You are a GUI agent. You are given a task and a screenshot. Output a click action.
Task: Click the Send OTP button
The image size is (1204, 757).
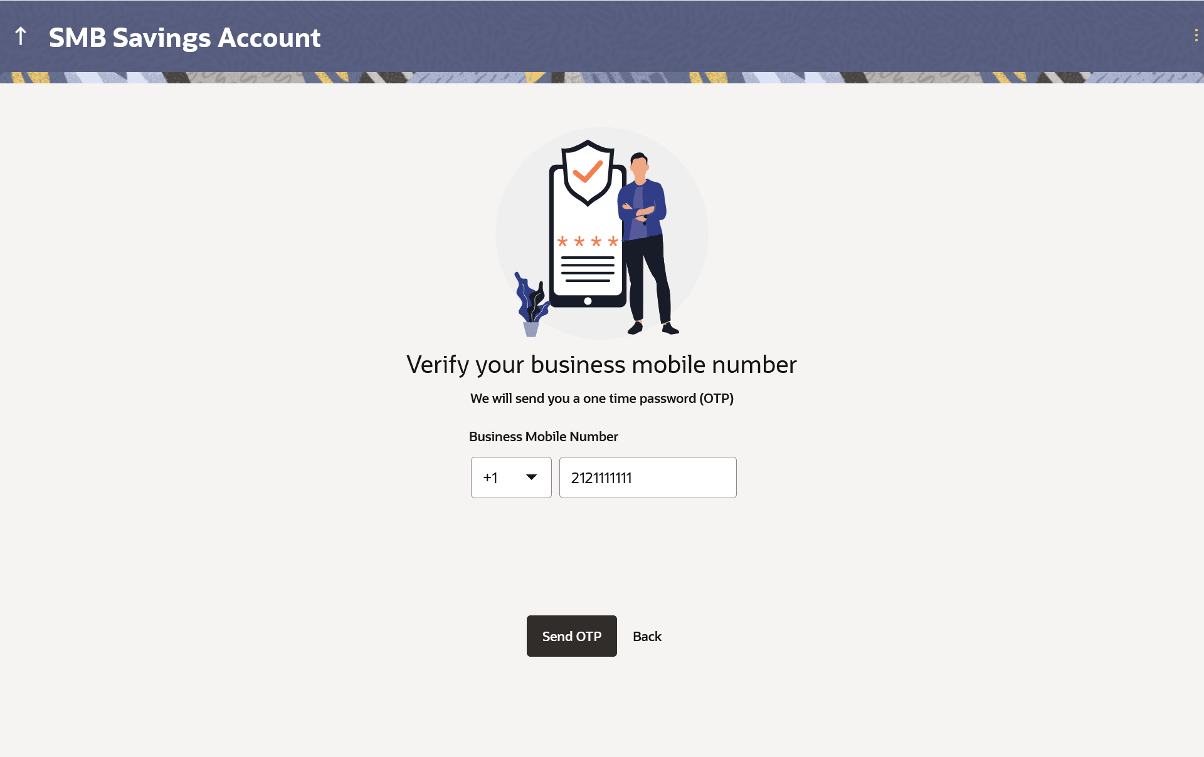571,636
